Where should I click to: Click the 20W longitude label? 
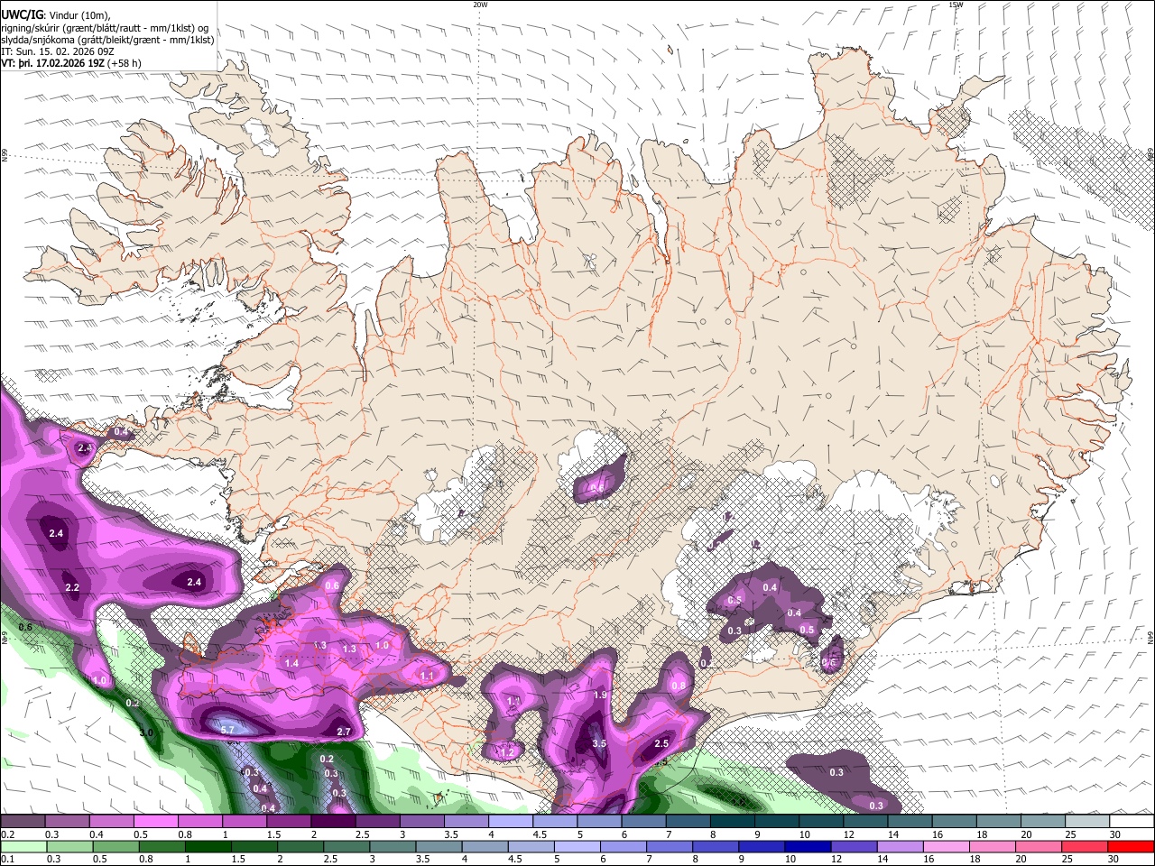pyautogui.click(x=480, y=5)
